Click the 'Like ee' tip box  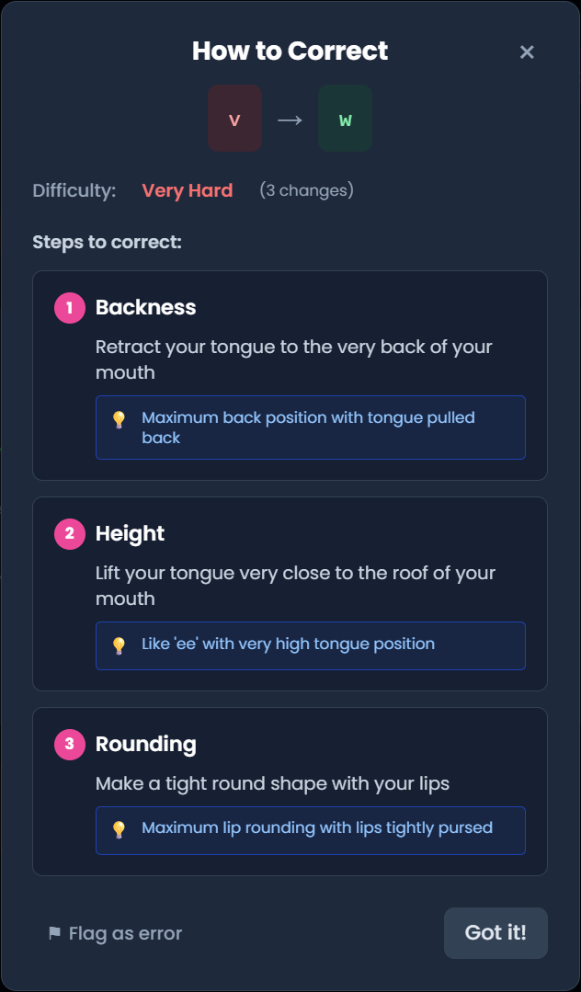point(311,645)
